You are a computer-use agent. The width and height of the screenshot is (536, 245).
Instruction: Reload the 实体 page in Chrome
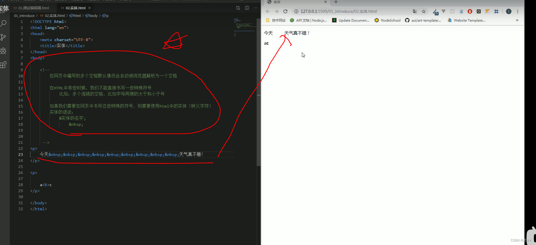click(285, 11)
